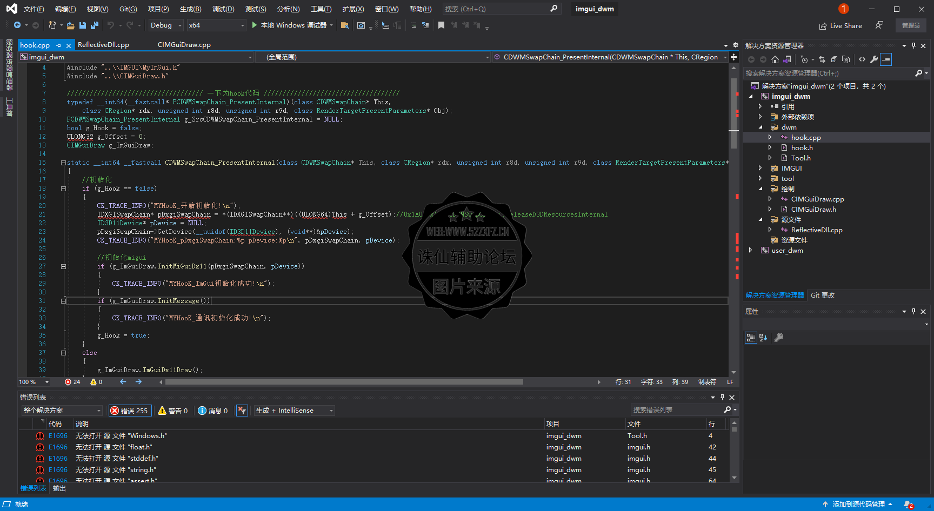Image resolution: width=934 pixels, height=511 pixels.
Task: Open the 生成 + IntelliSense dropdown
Action: (294, 411)
